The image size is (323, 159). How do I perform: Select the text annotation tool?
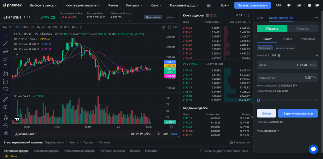6,66
